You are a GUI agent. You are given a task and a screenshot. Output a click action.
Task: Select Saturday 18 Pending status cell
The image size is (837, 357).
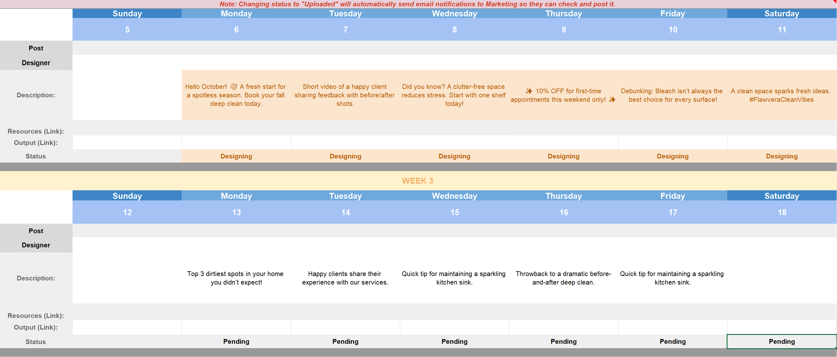click(x=781, y=342)
